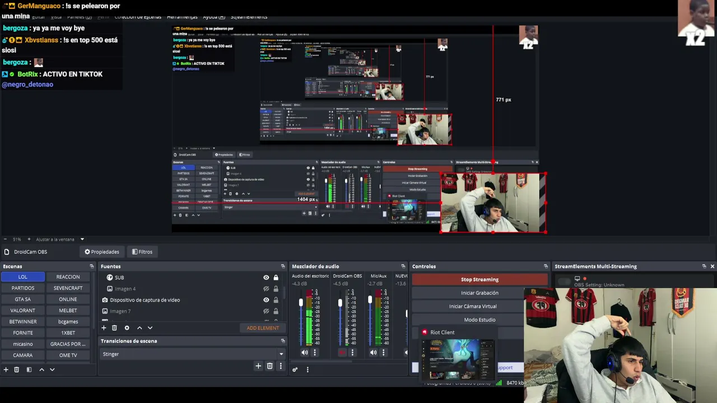
Task: Move the selected source up in Fuentes
Action: tap(139, 328)
